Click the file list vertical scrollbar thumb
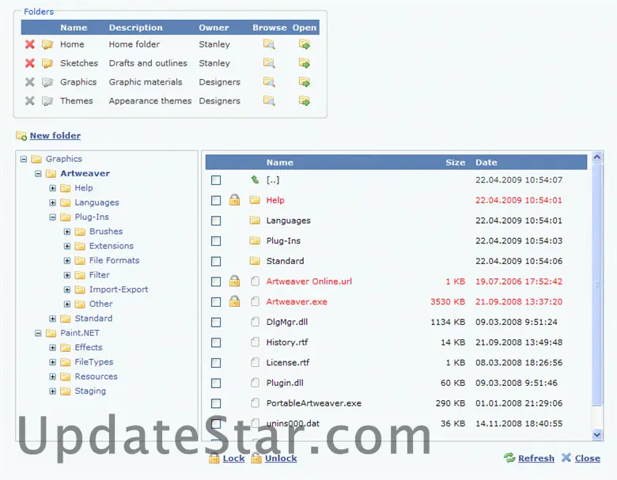This screenshot has height=480, width=617. (x=597, y=285)
